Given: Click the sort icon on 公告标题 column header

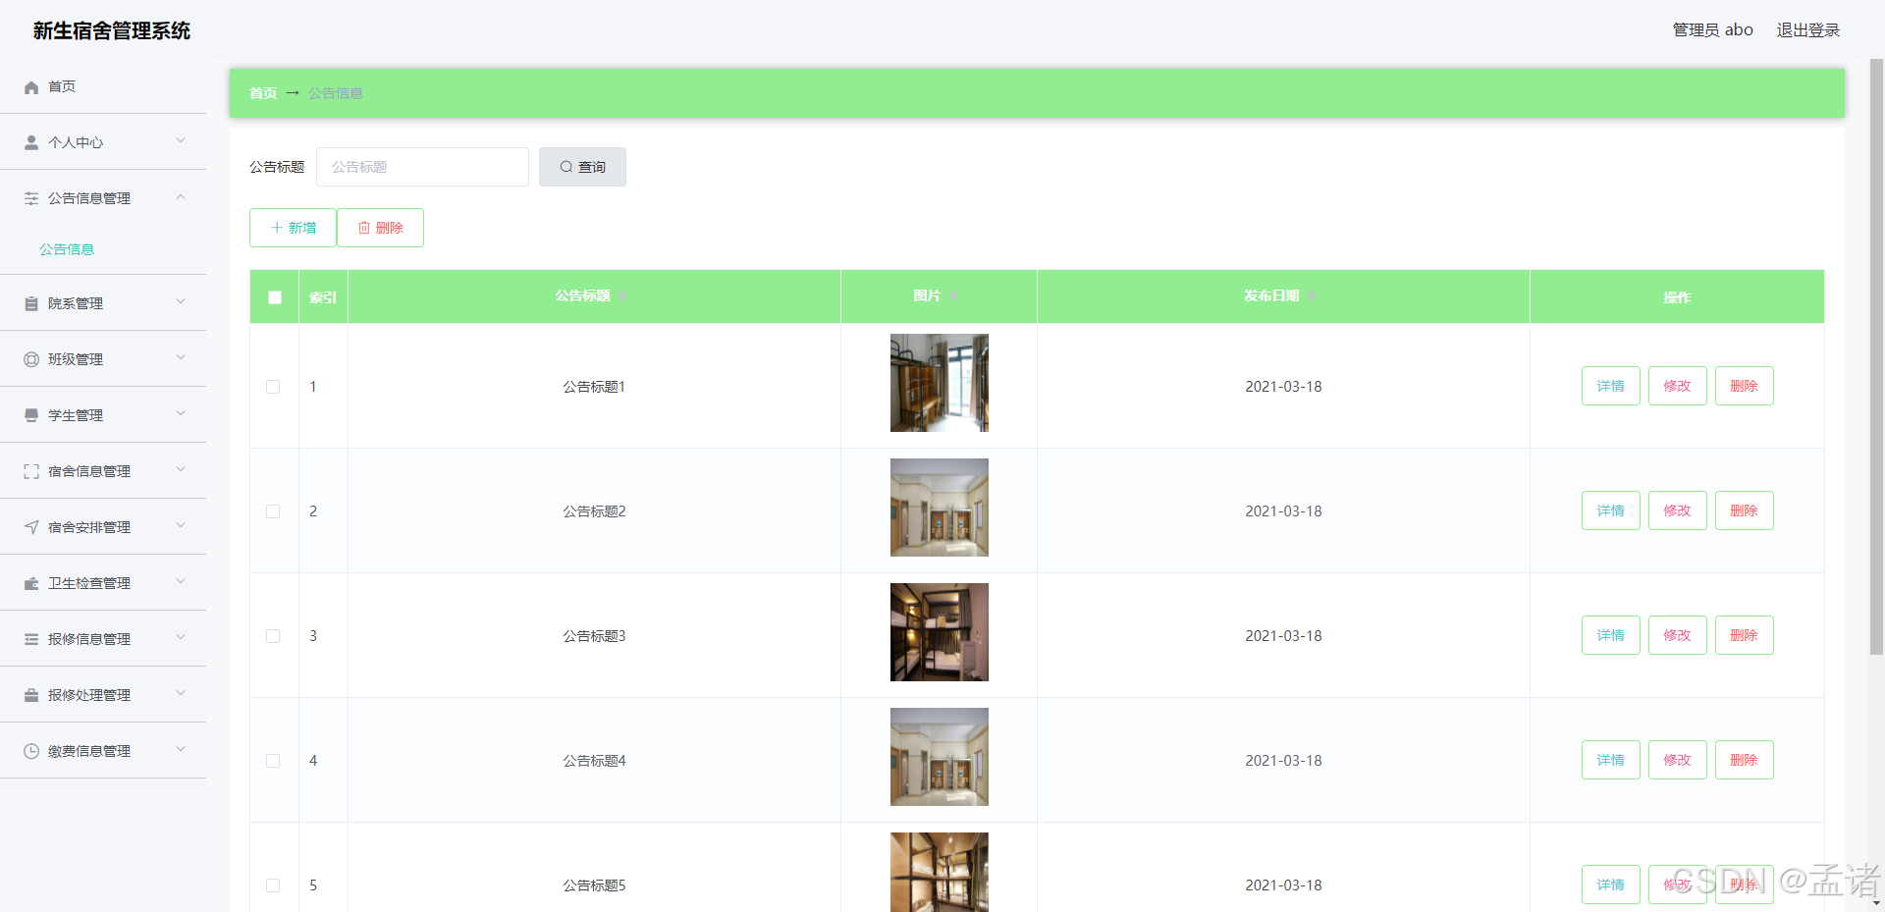Looking at the screenshot, I should [621, 296].
